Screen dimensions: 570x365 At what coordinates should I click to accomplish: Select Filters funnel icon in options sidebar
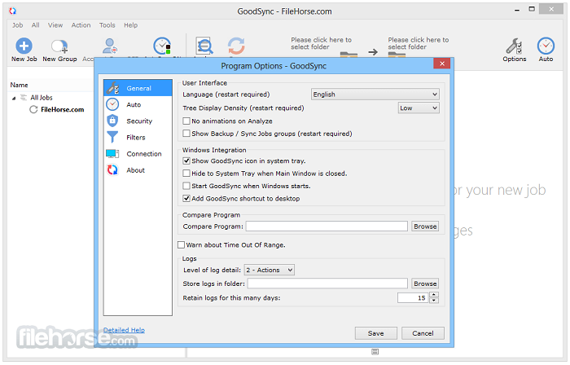tap(112, 137)
